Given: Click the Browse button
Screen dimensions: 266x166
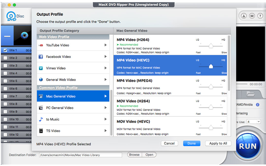Looking at the screenshot, I should tap(134, 155).
